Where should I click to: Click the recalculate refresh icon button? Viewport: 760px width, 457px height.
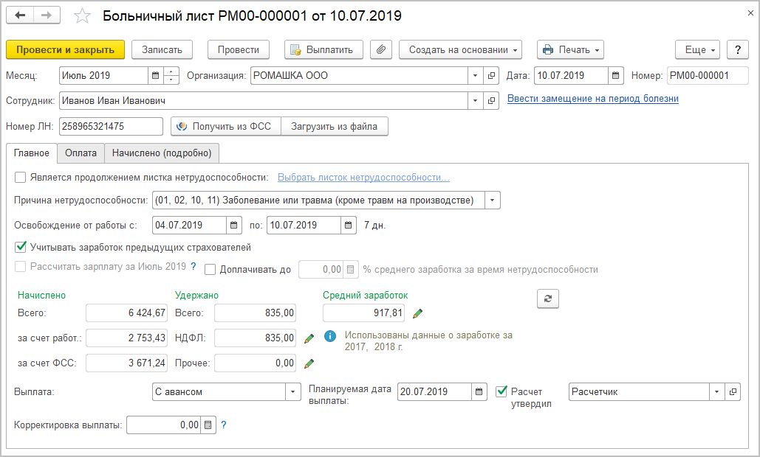point(548,298)
